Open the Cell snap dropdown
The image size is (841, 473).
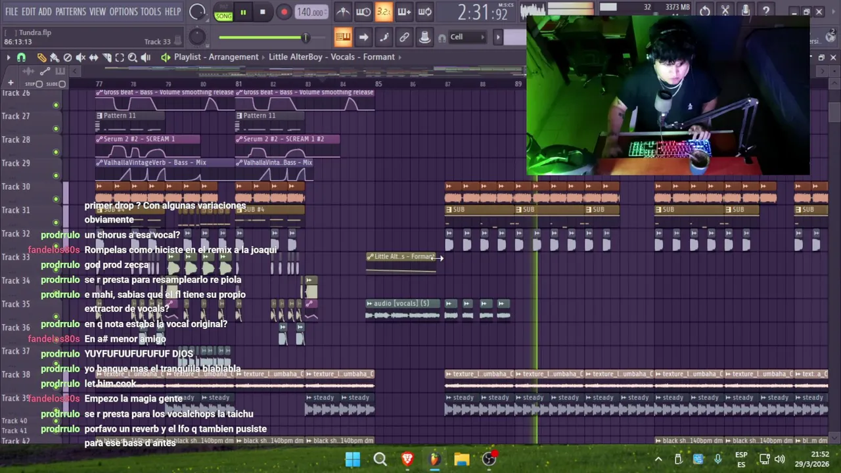coord(466,37)
